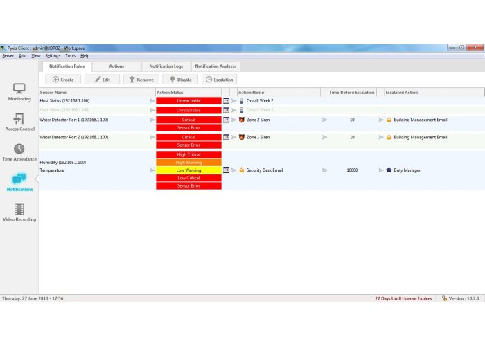Click the siren icon for Zone 1 Siren
This screenshot has width=485, height=346.
(x=242, y=137)
